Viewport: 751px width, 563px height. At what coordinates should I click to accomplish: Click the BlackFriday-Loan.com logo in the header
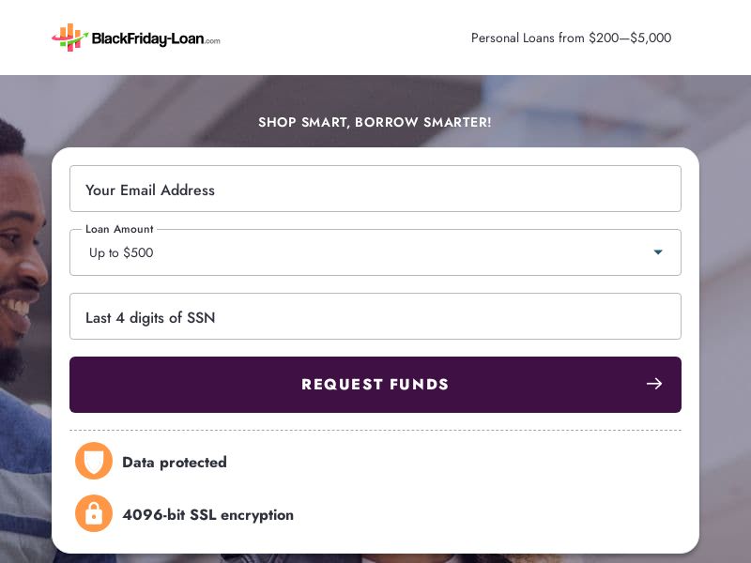pyautogui.click(x=136, y=38)
